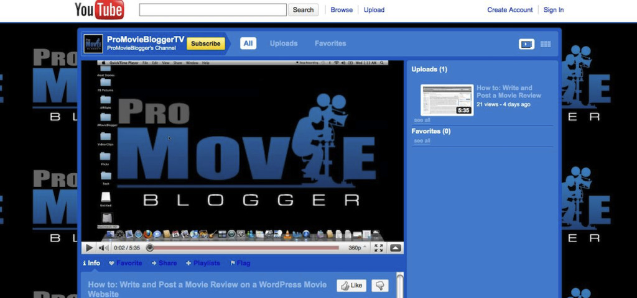
Task: Click 'How to: Write and Post a Movie Review' sidebar link
Action: tap(509, 92)
